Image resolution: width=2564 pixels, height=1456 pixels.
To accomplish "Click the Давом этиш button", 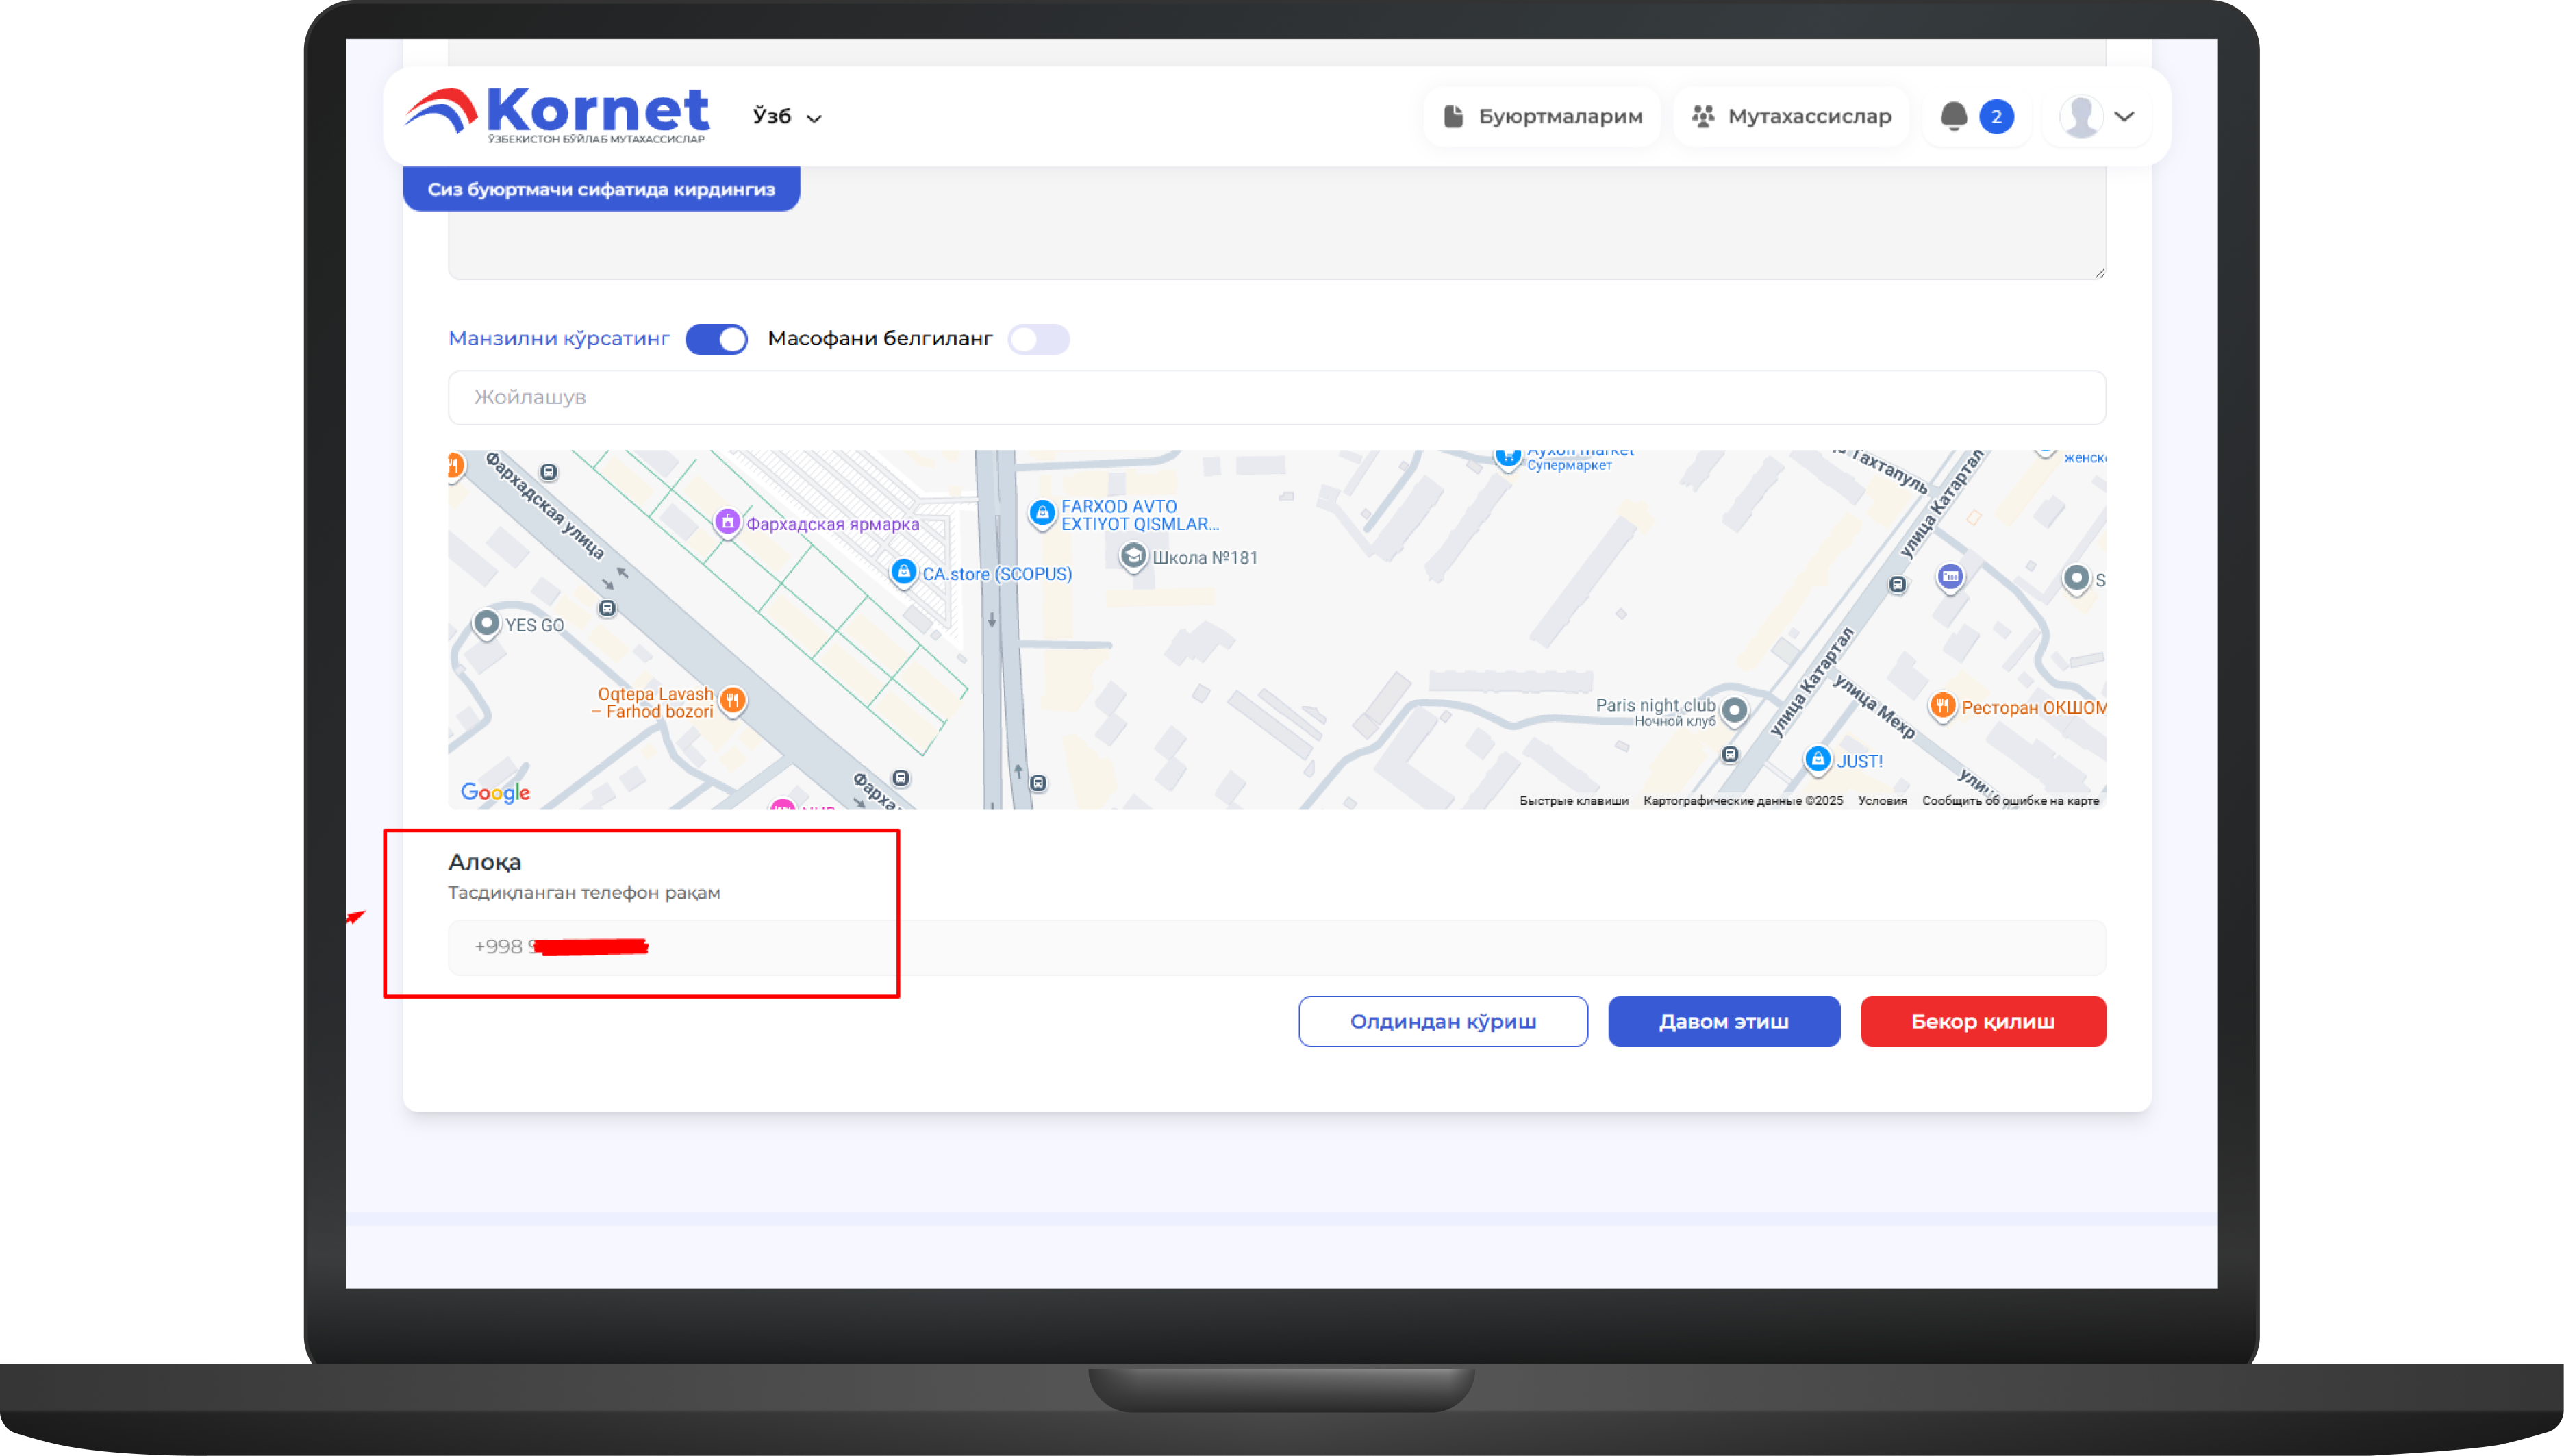I will click(1723, 1021).
